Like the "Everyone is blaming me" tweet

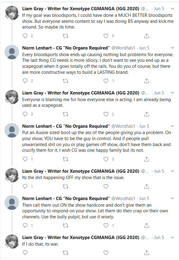pos(106,114)
